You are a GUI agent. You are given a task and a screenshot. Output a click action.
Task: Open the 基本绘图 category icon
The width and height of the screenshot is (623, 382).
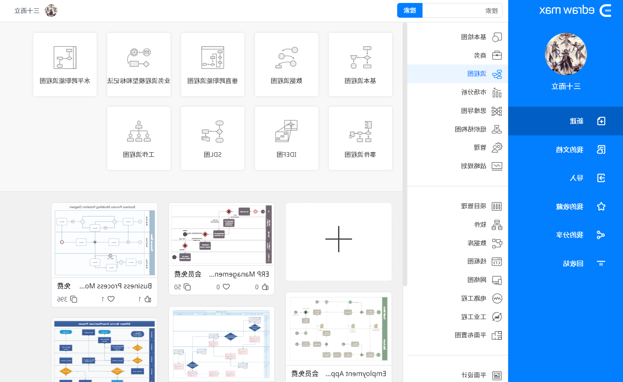click(497, 37)
